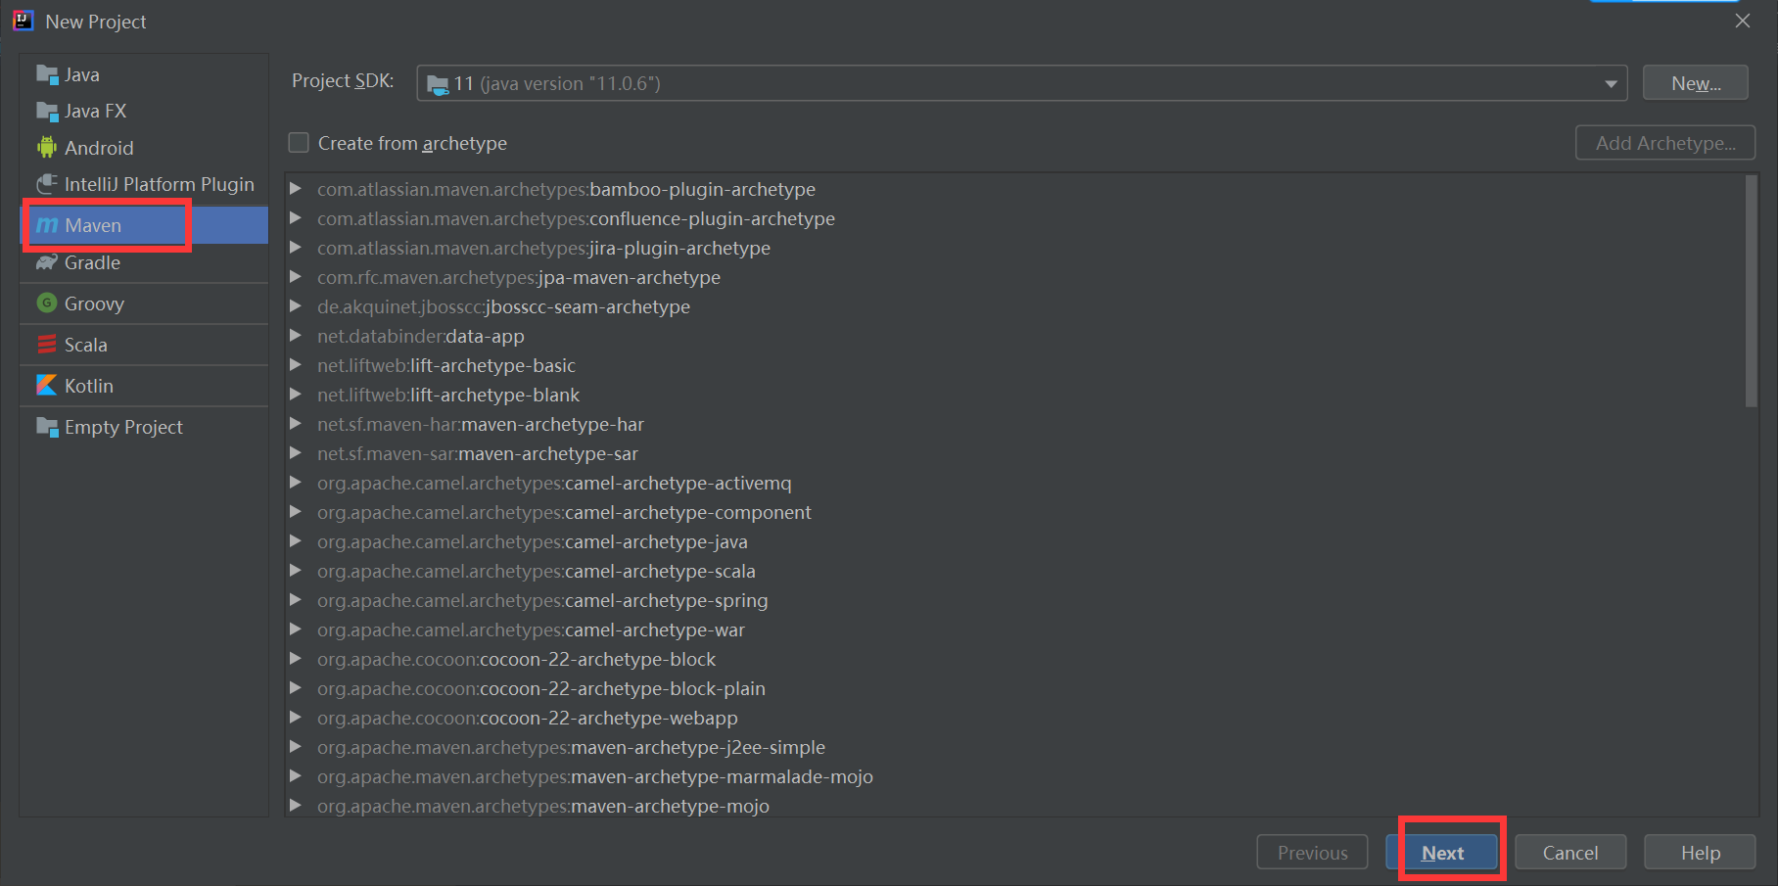The height and width of the screenshot is (886, 1778).
Task: Select maven-archetype-marmalade-mojo row text
Action: click(x=594, y=776)
